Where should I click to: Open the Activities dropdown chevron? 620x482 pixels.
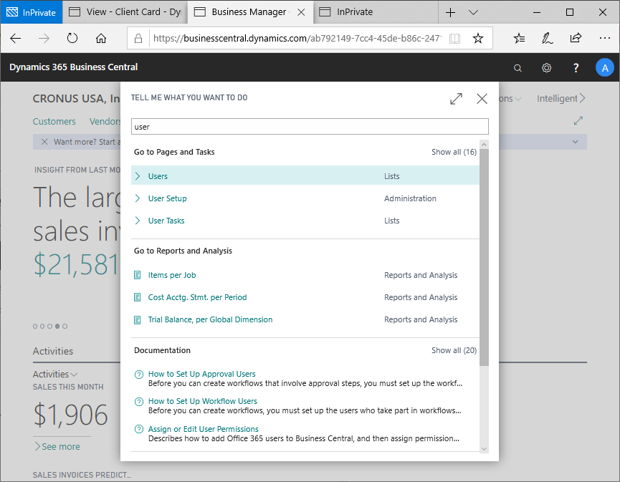coord(74,375)
